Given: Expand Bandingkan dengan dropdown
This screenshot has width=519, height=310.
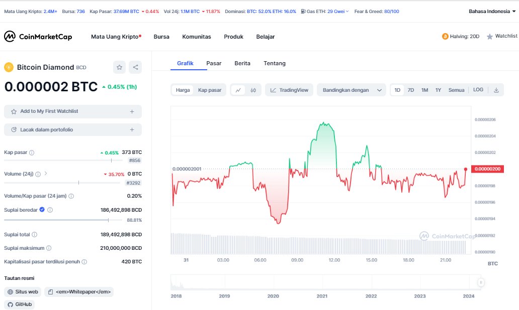Looking at the screenshot, I should 352,90.
